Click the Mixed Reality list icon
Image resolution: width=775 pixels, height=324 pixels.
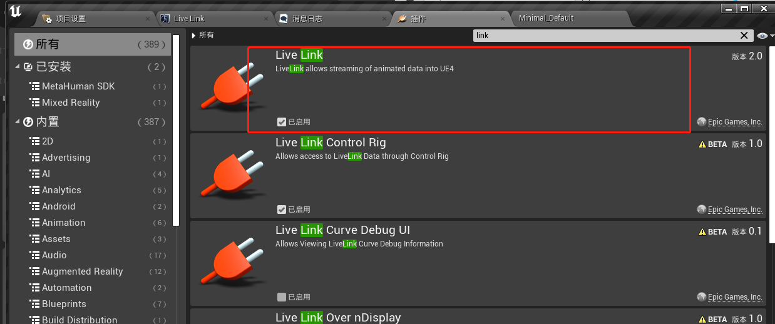tap(34, 103)
